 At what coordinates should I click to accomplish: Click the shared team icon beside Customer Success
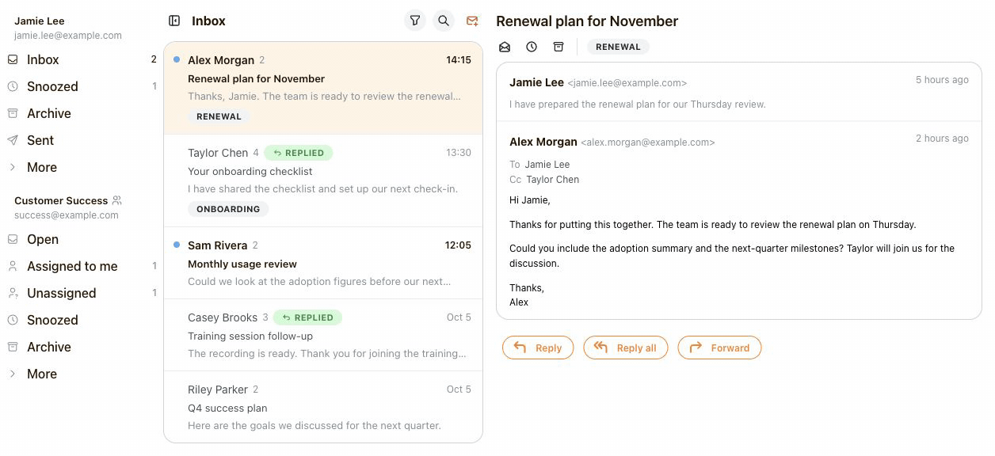117,200
